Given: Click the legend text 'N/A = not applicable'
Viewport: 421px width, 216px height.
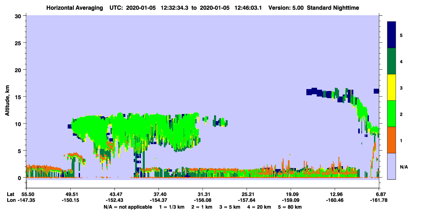Looking at the screenshot, I should pyautogui.click(x=128, y=207).
